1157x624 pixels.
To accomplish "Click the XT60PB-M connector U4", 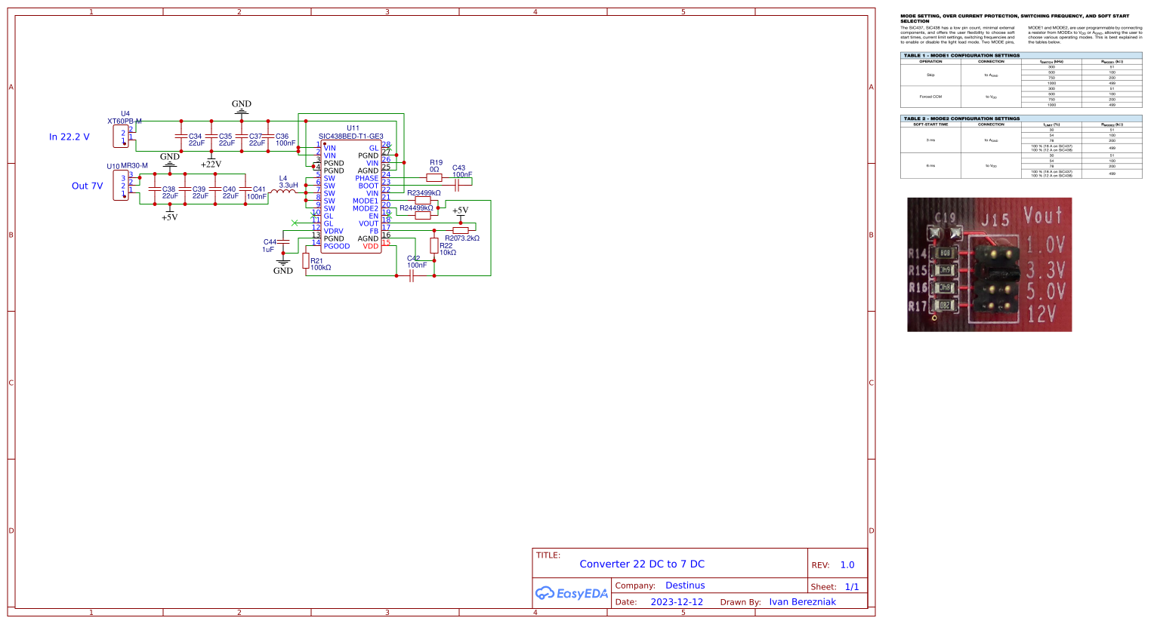I will [x=121, y=136].
